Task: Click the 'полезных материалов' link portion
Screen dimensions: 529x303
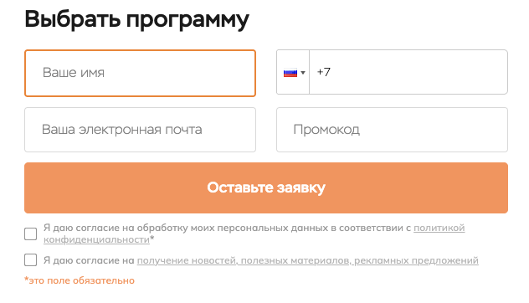Action: point(295,260)
